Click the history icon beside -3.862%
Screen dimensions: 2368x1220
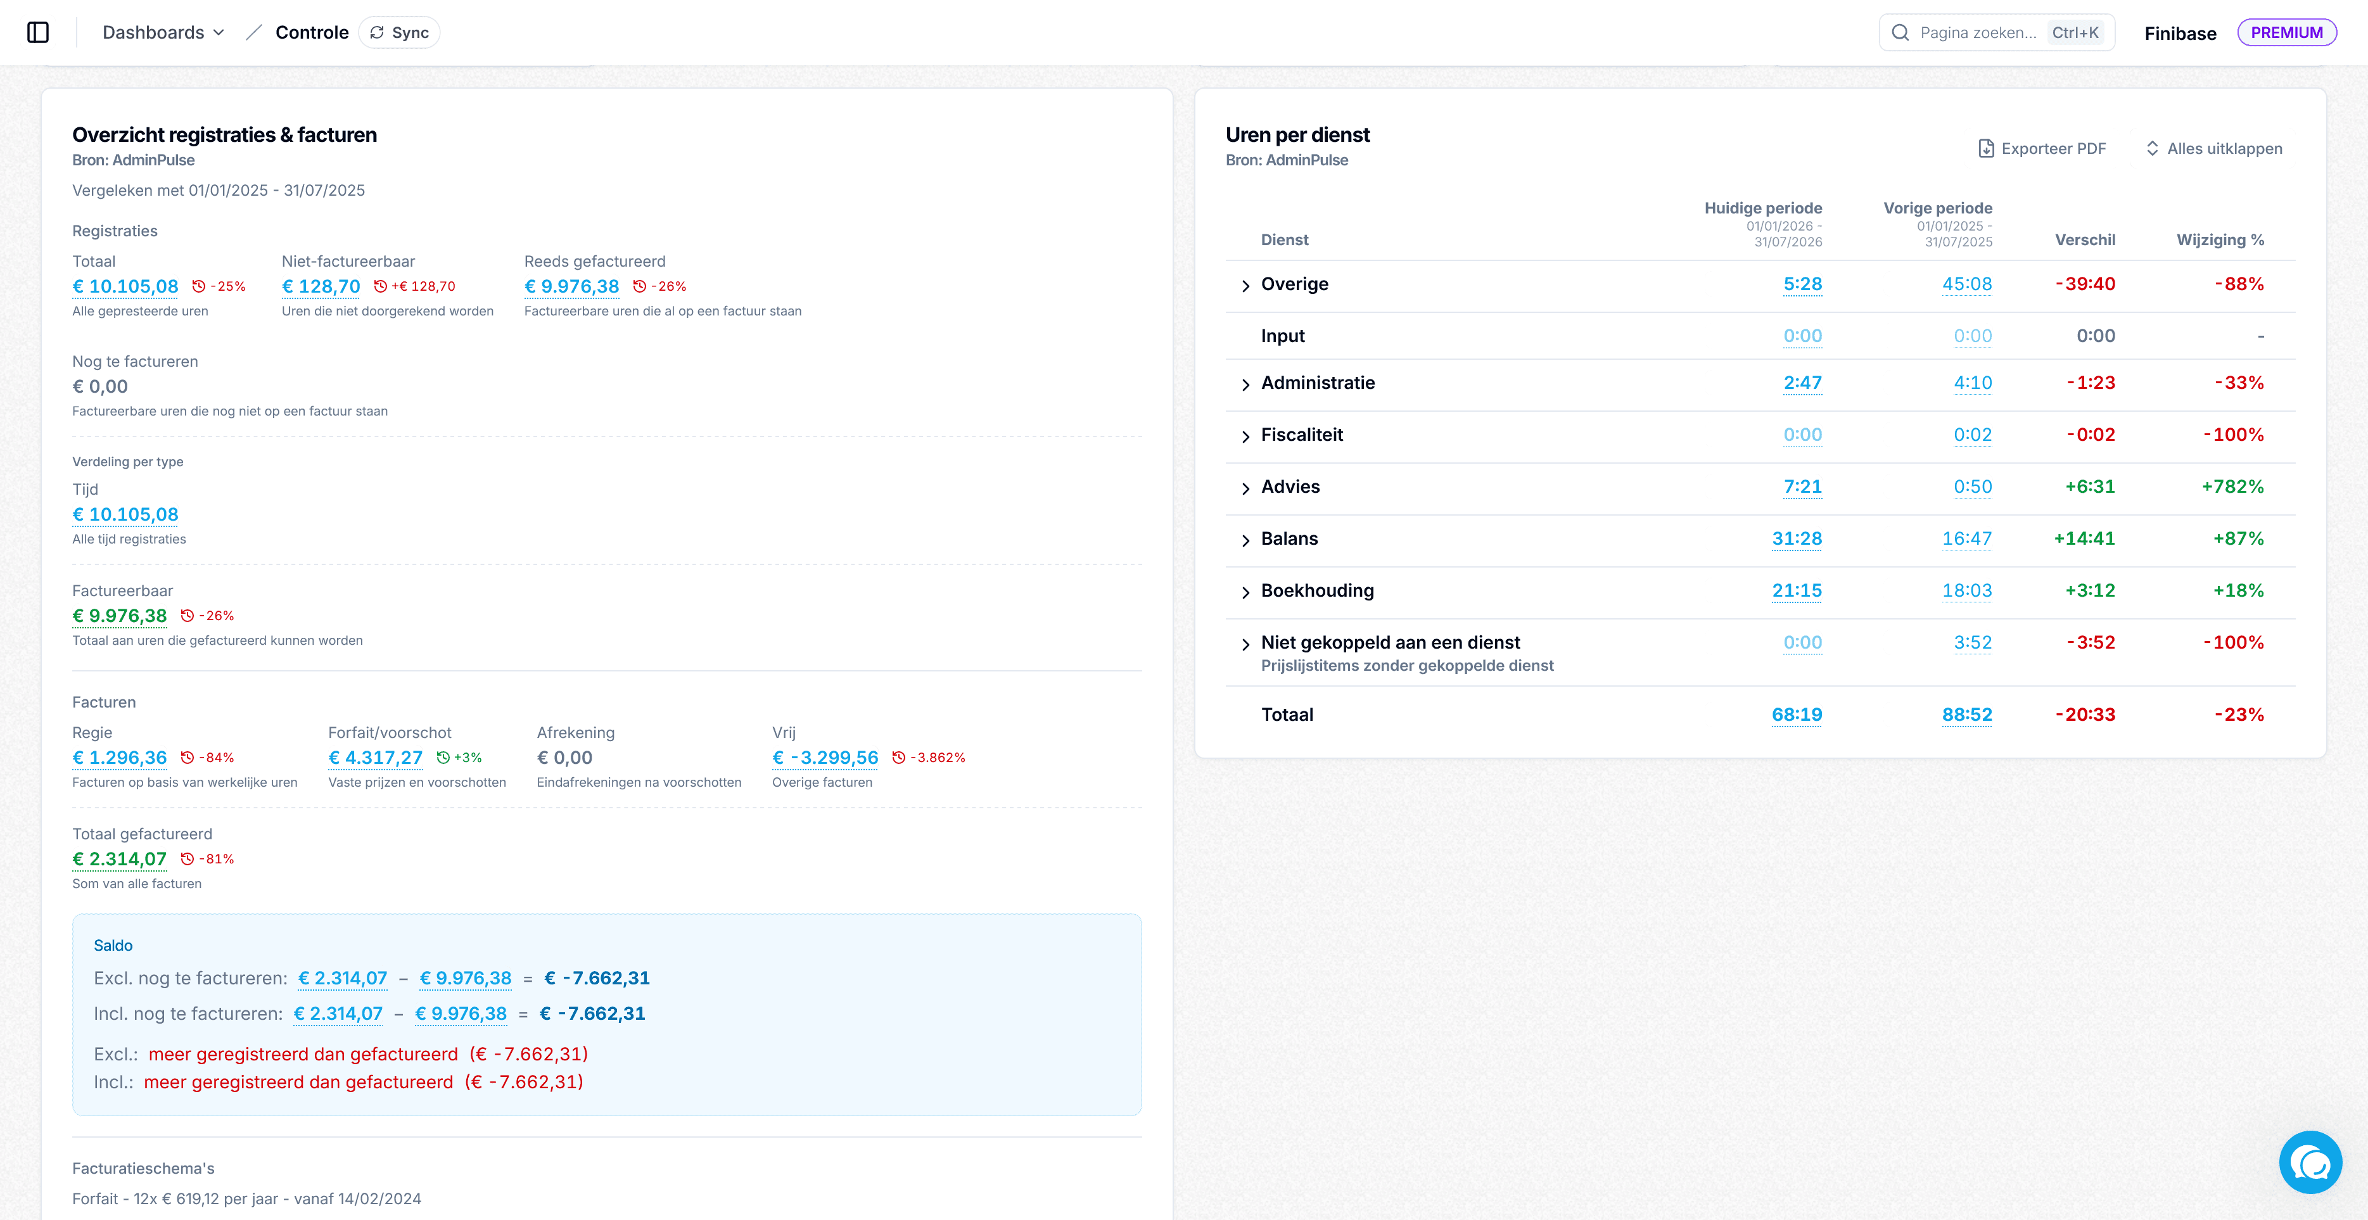pyautogui.click(x=899, y=758)
